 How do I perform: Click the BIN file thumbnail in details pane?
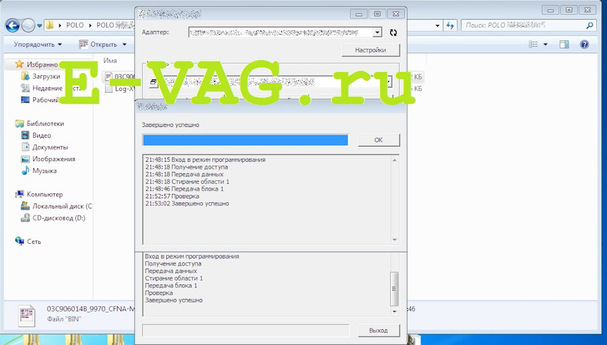[27, 315]
